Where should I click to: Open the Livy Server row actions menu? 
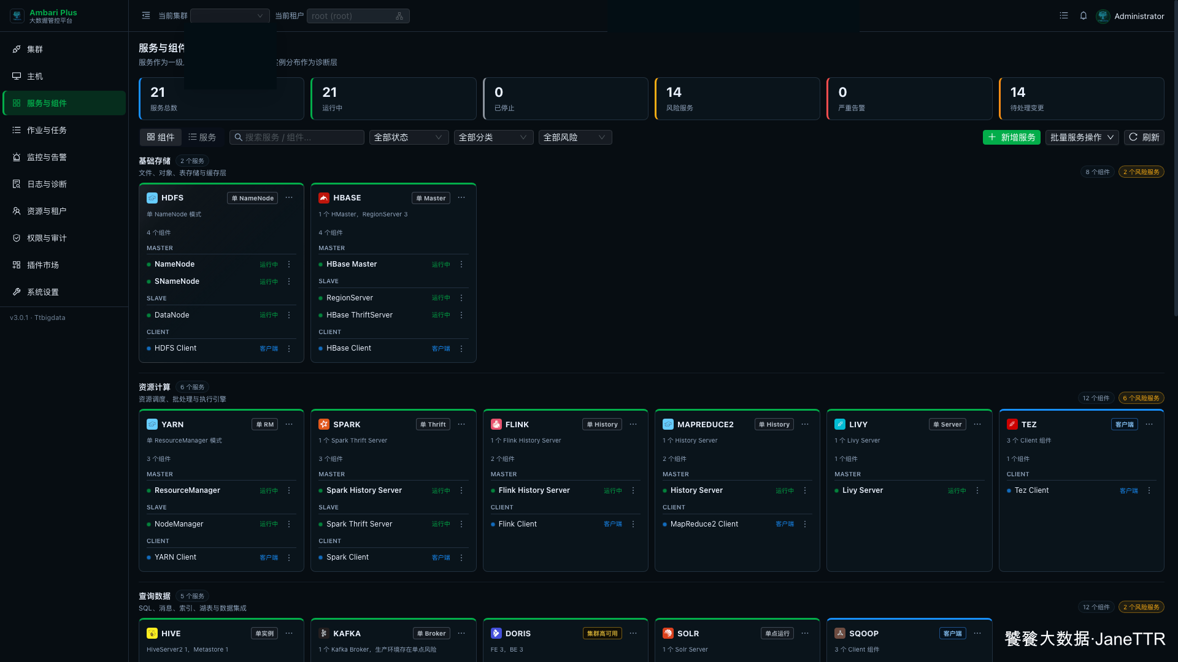[x=977, y=490]
